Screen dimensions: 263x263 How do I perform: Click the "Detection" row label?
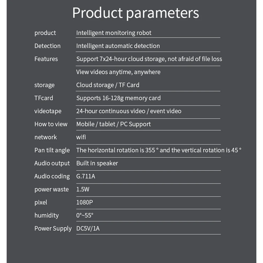click(47, 46)
